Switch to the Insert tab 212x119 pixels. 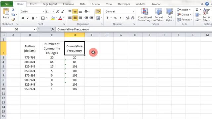(33, 4)
